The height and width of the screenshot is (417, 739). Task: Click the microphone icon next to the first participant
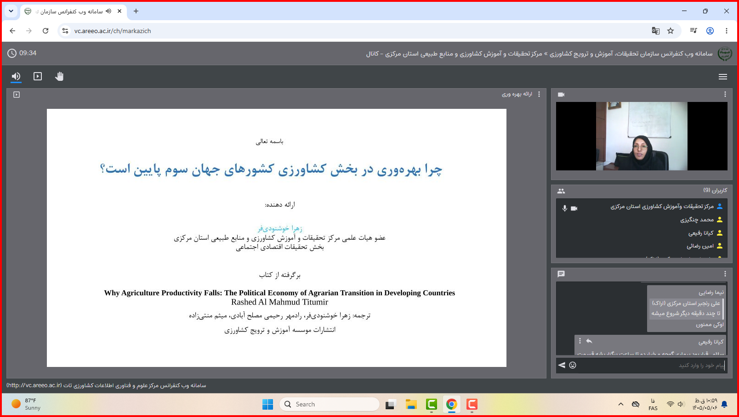pyautogui.click(x=565, y=208)
